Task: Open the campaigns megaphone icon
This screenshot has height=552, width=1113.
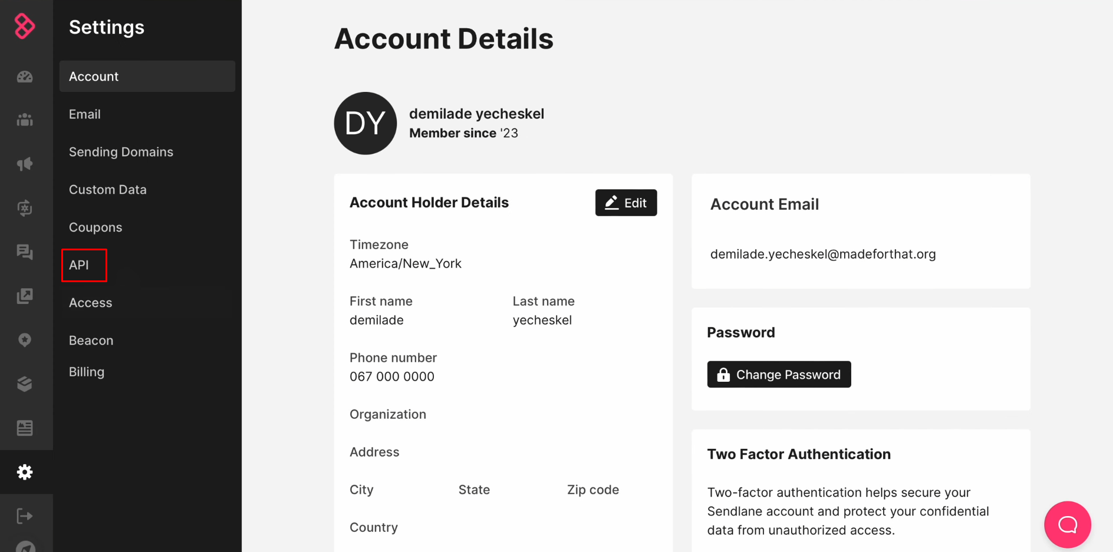Action: 25,164
